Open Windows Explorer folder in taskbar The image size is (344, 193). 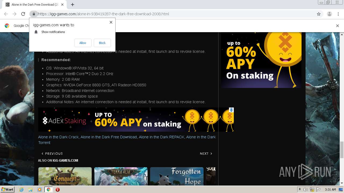click(30, 190)
